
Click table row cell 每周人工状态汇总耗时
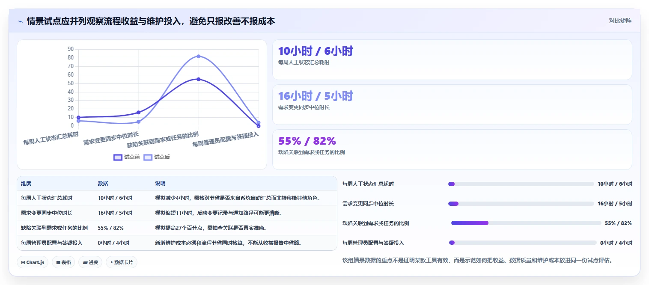pos(47,198)
